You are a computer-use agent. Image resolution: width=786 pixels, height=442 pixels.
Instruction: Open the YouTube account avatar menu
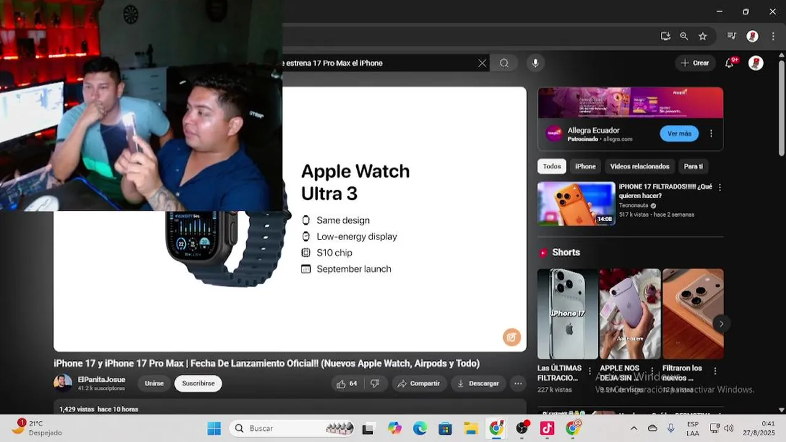(x=756, y=63)
